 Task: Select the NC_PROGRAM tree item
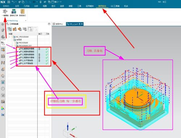click(x=22, y=37)
